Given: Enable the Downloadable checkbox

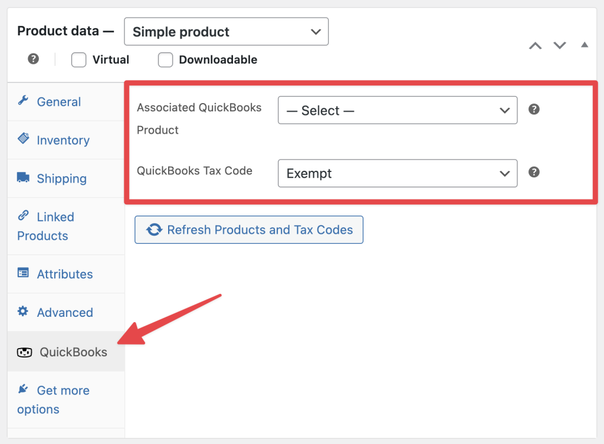Looking at the screenshot, I should coord(165,59).
